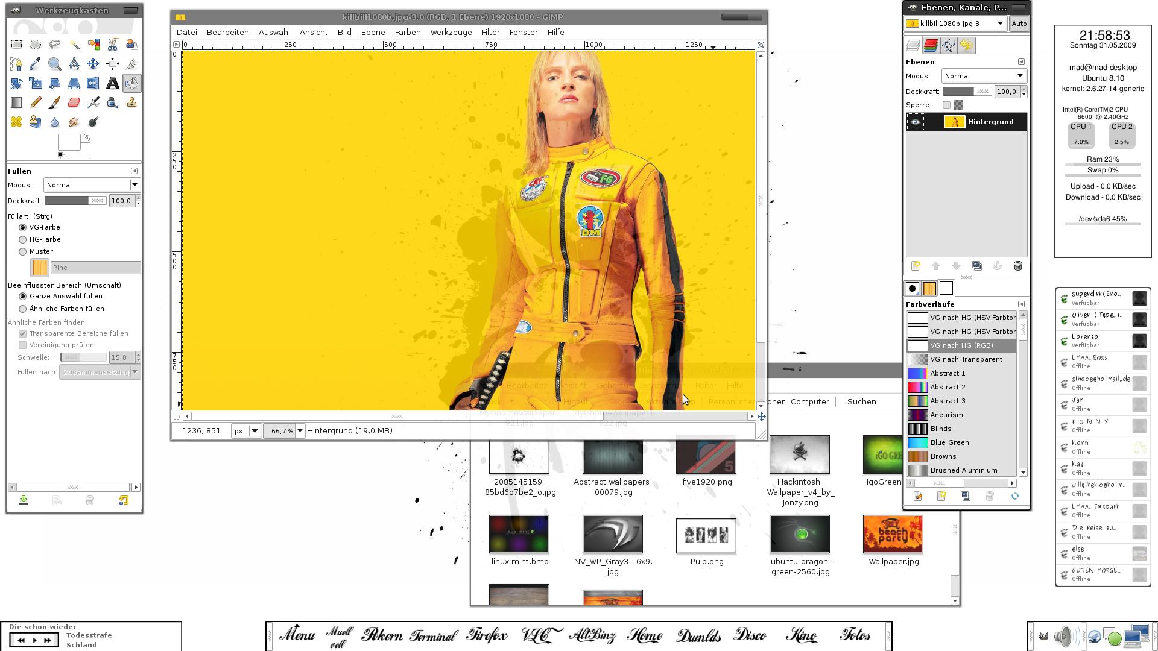Open the Ebene menu
This screenshot has height=651, width=1158.
[x=373, y=32]
